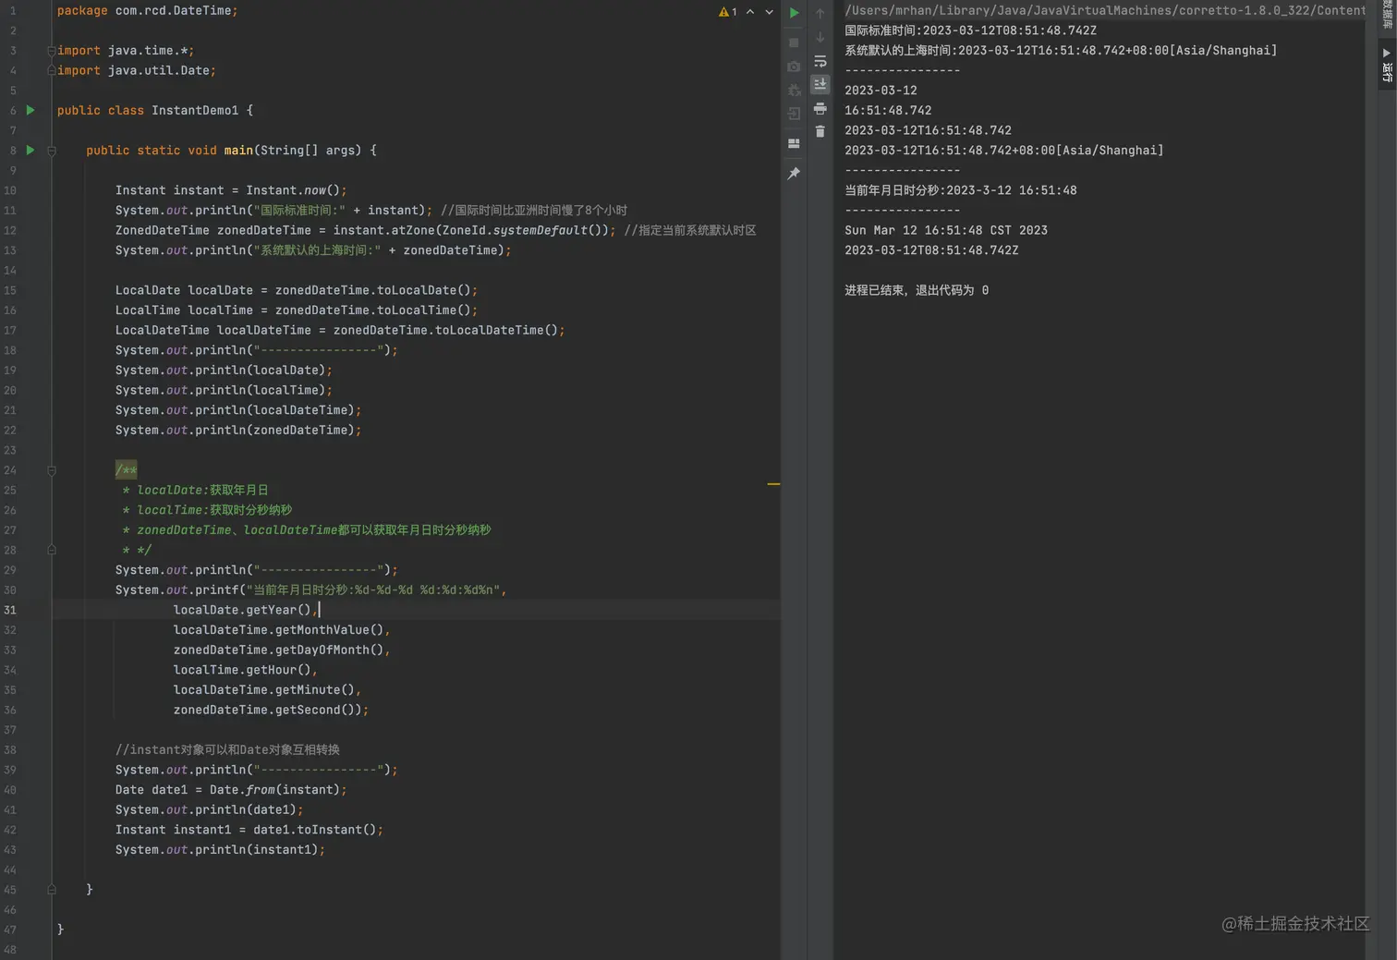
Task: Pin the Run tab with the pin icon
Action: 794,174
